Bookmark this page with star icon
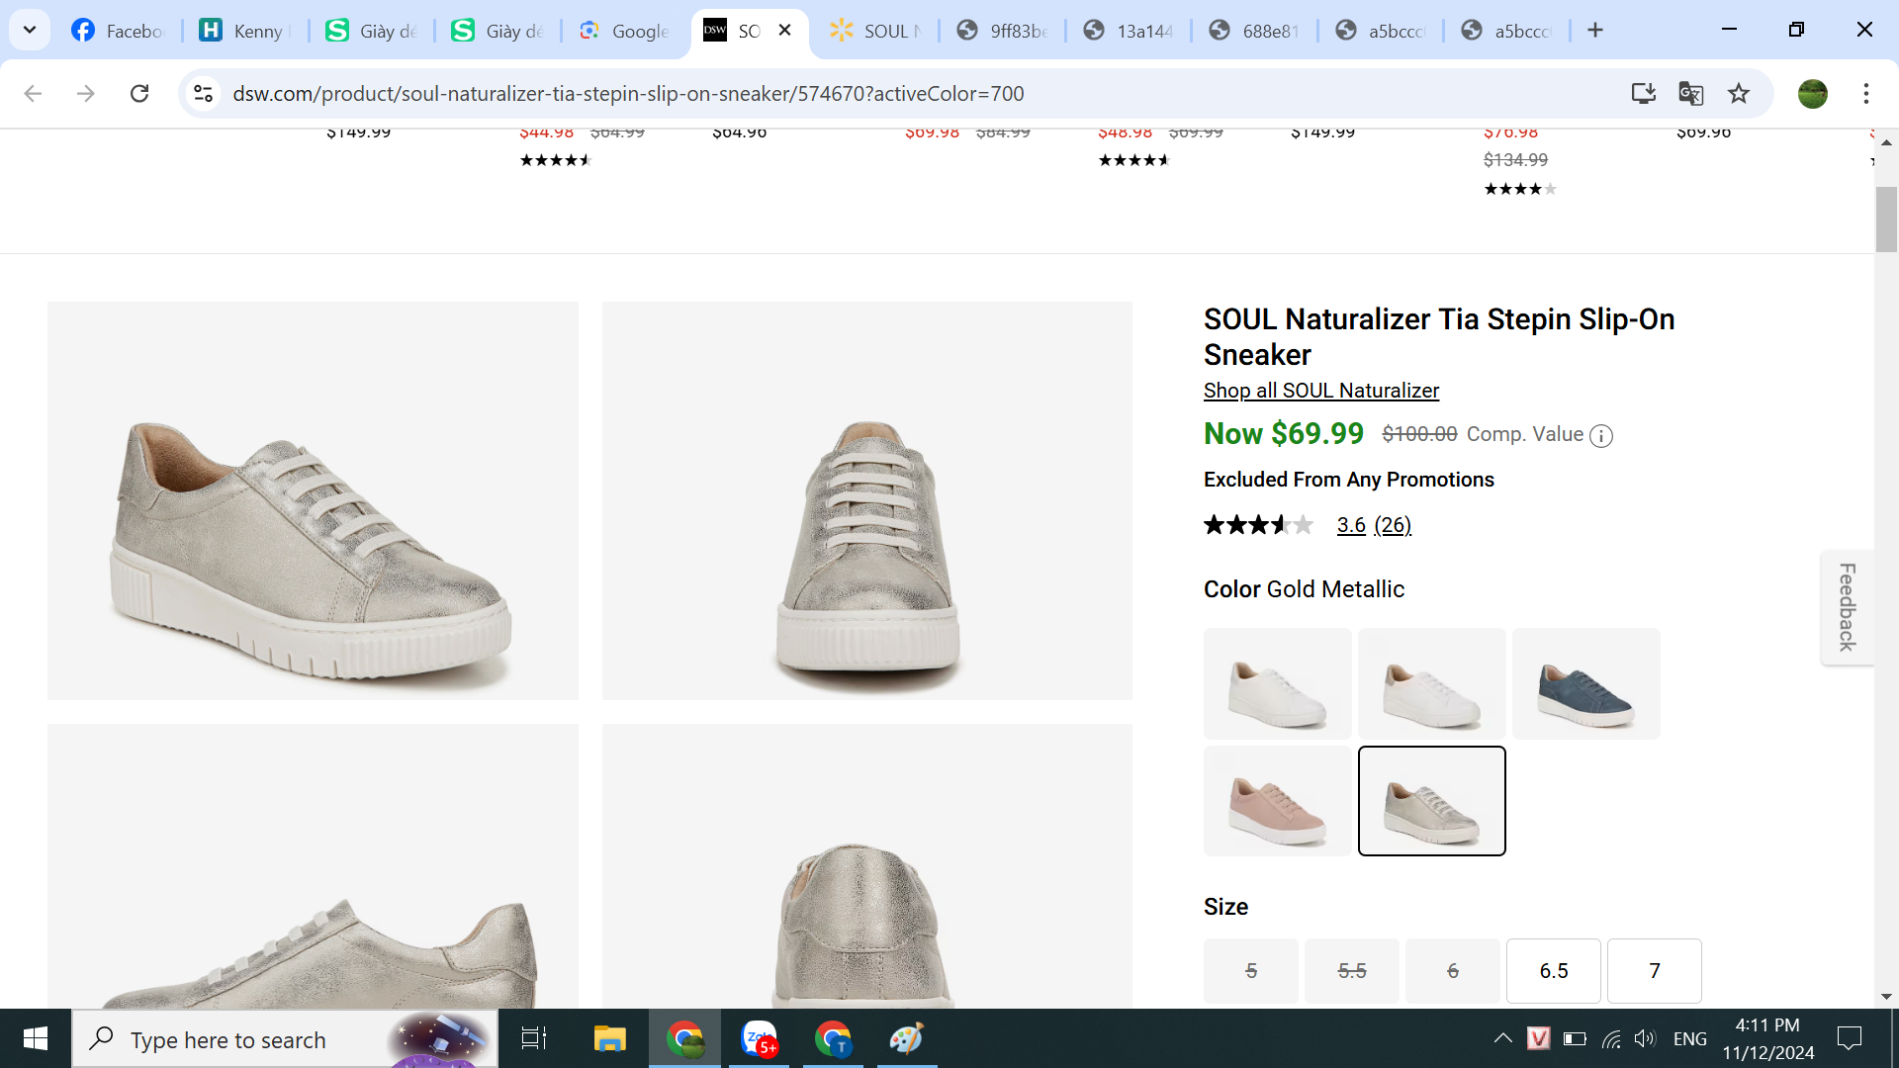 (1738, 94)
